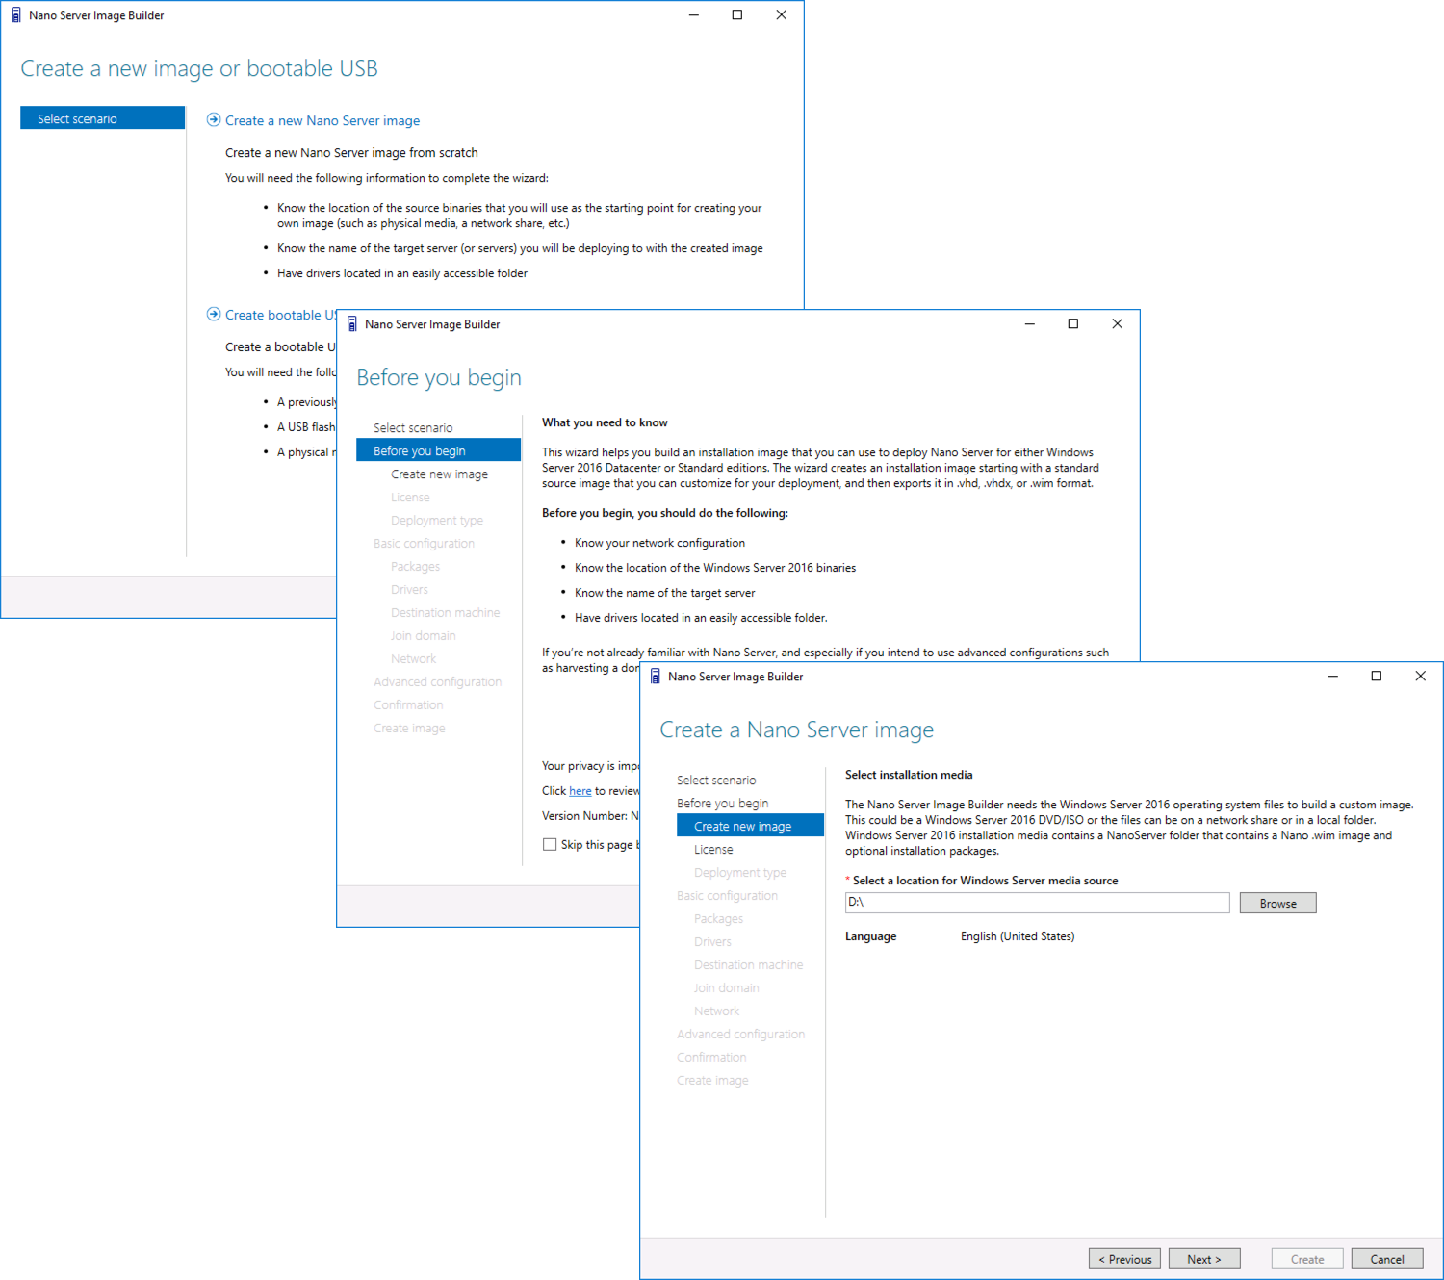Select the highlighted Select scenario step in back window
This screenshot has height=1280, width=1444.
click(102, 118)
